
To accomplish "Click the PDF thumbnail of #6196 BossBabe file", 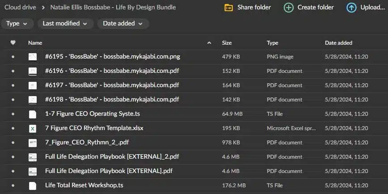I will tap(33, 71).
